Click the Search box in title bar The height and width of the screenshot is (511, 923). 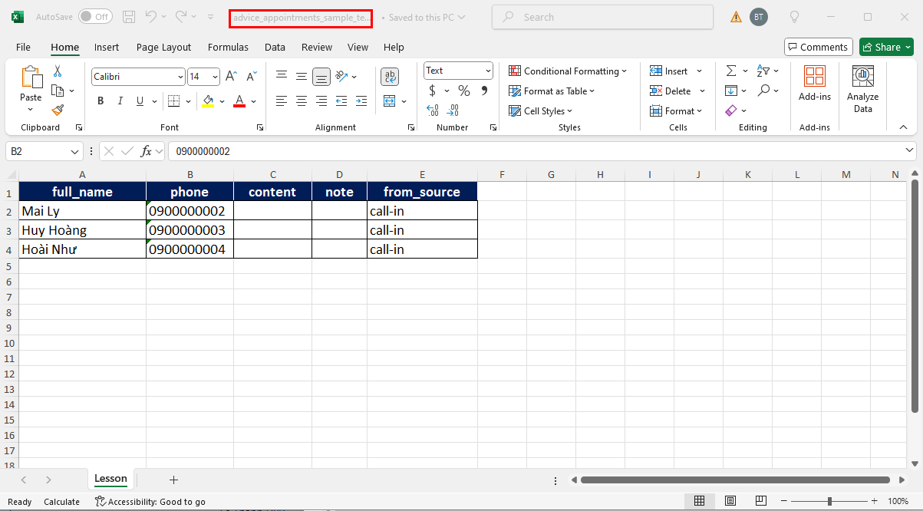click(602, 17)
